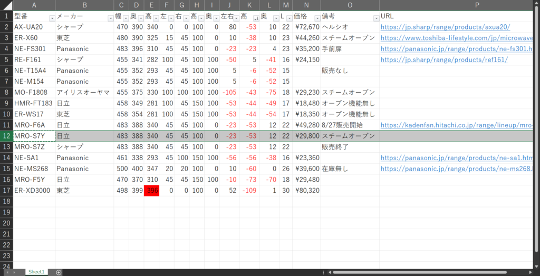Click the sheet tab bar resize handle dots
Screen dimensions: 540x276
click(x=323, y=272)
